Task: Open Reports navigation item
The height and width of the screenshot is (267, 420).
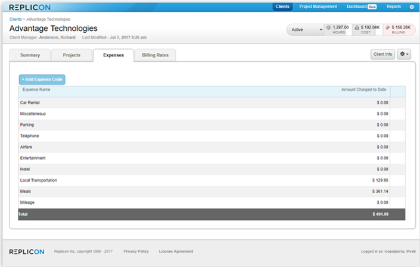Action: point(393,7)
